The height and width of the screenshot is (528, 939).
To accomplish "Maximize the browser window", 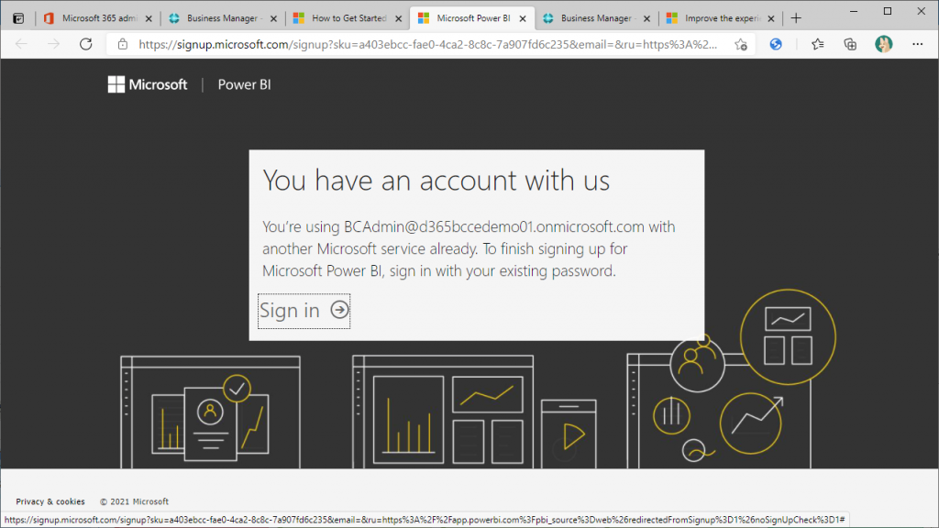I will point(888,11).
